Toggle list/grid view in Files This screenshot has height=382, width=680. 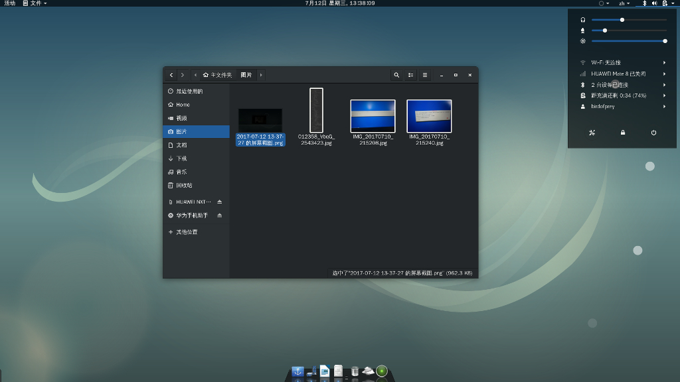[410, 75]
